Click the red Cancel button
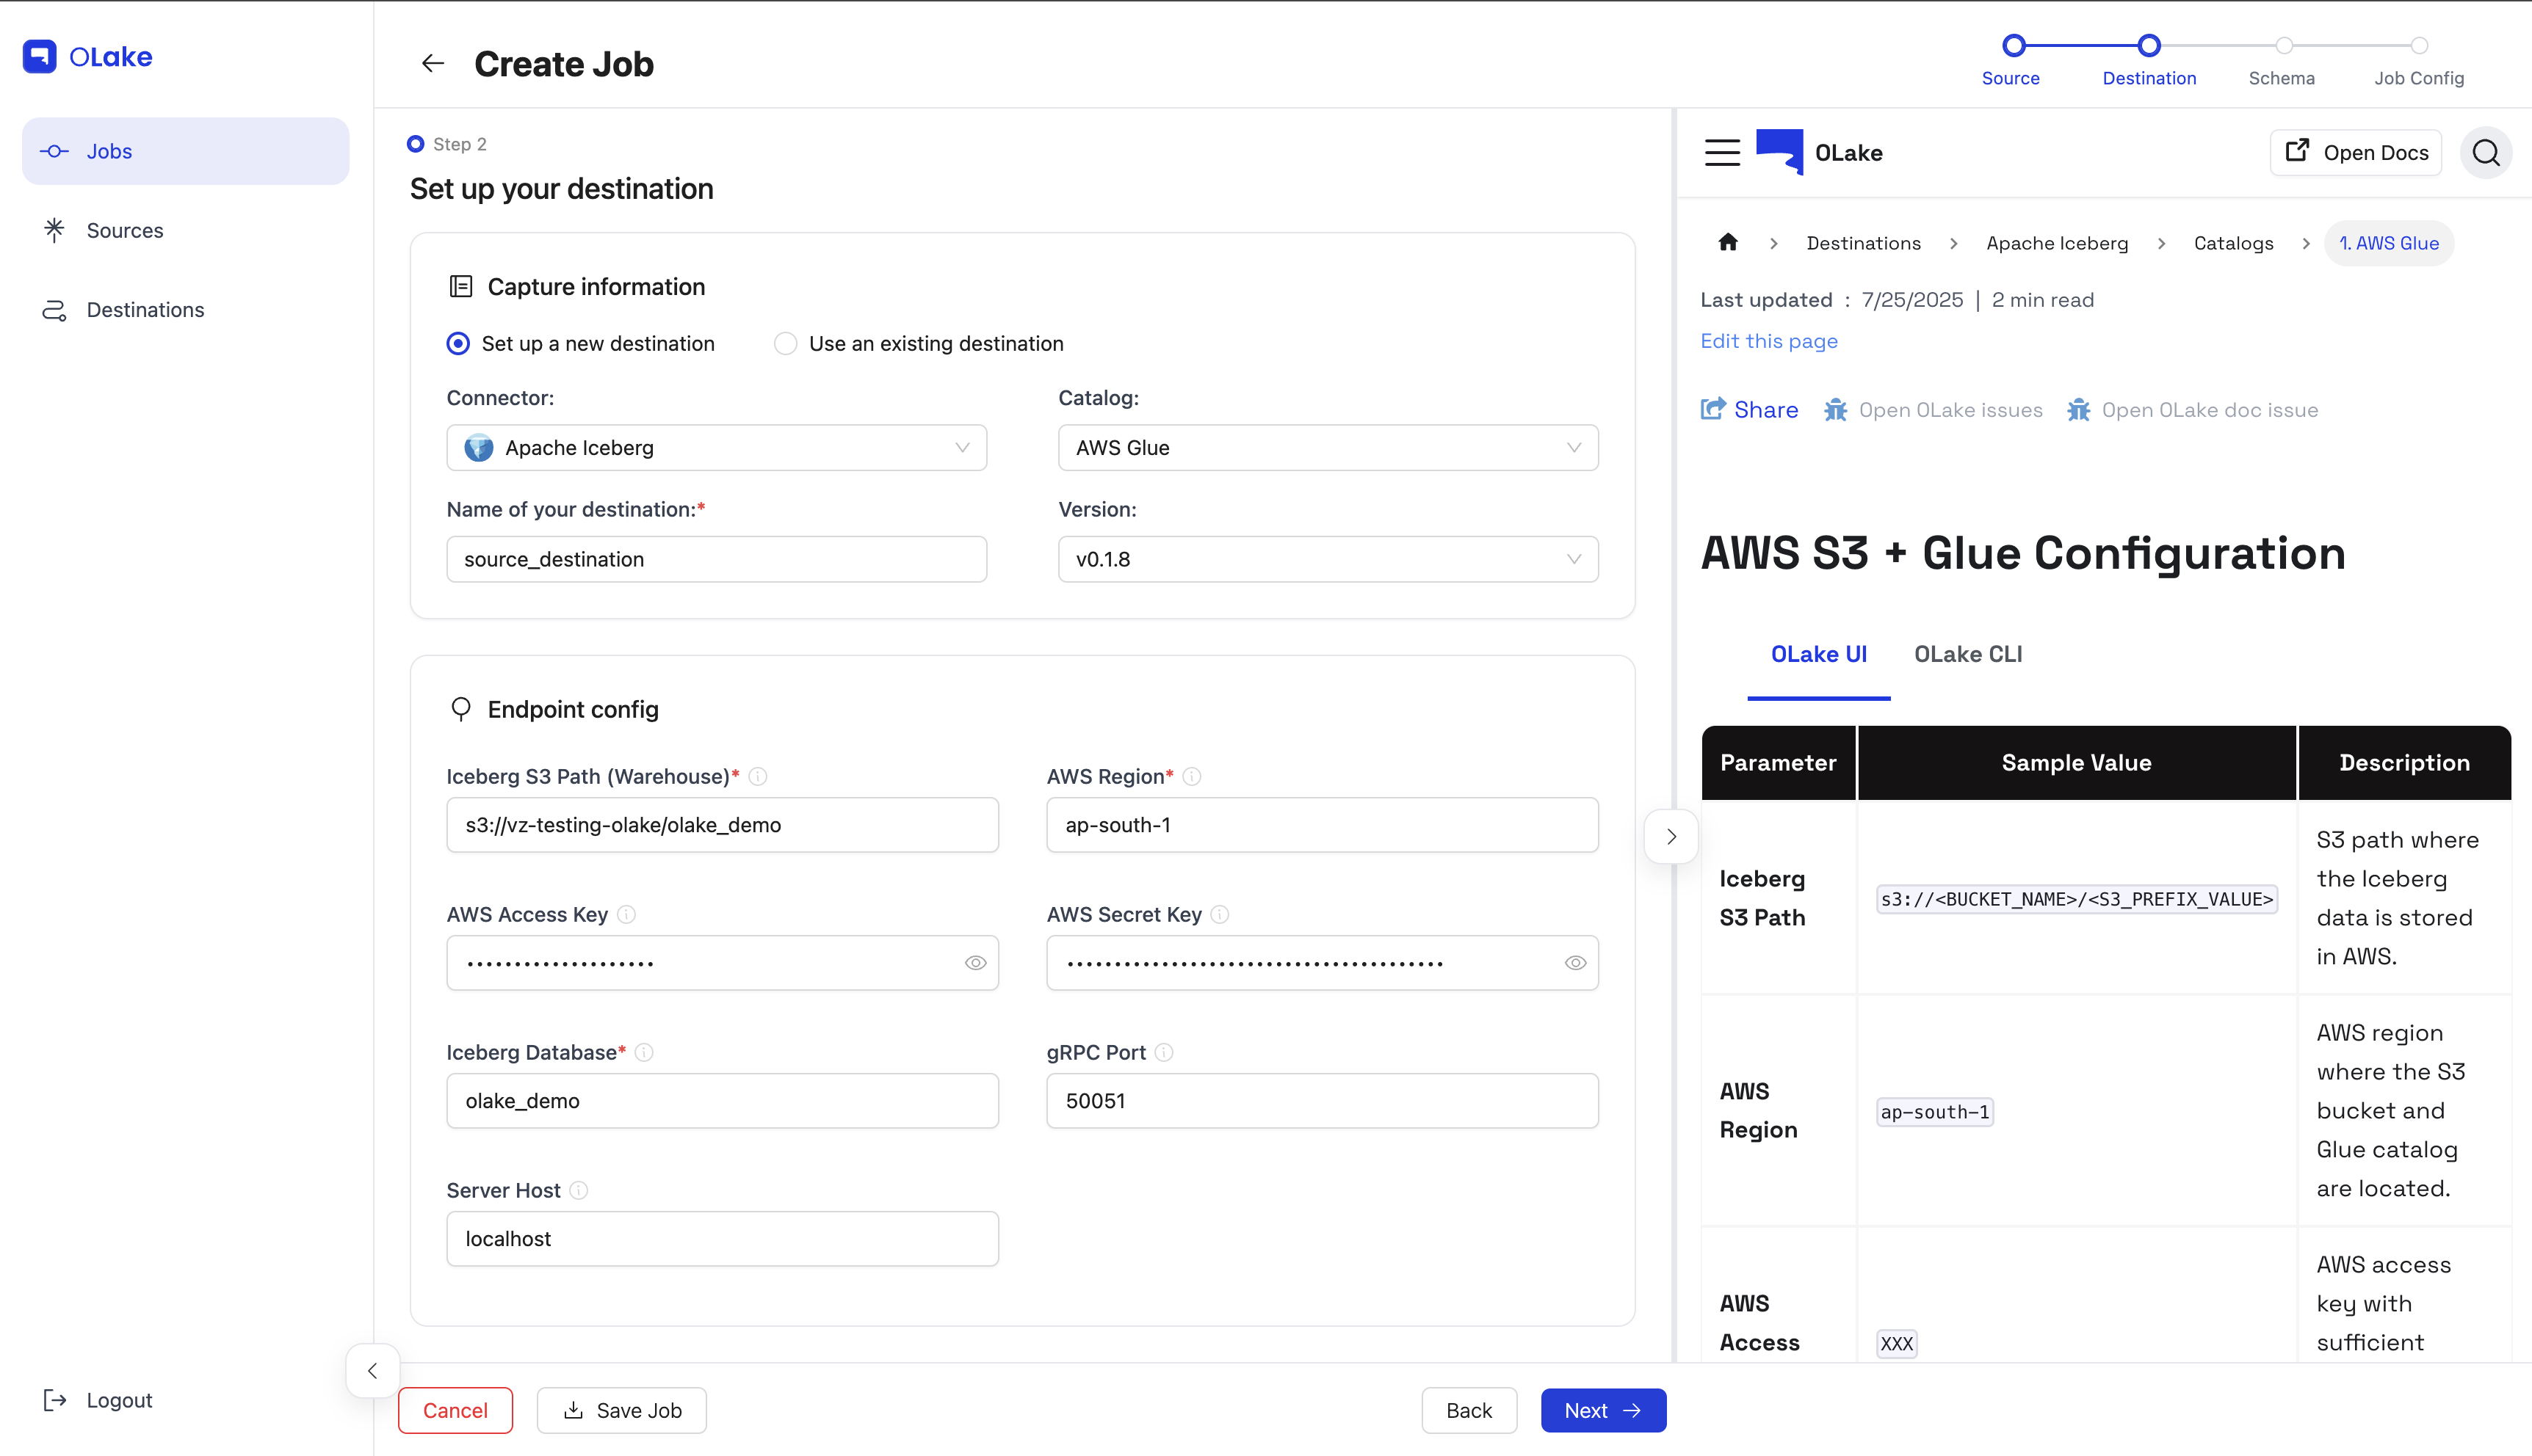 click(455, 1410)
